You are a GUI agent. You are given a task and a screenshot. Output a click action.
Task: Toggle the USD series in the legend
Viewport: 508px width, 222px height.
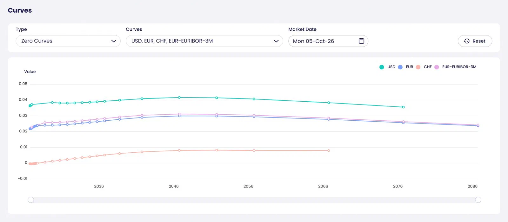(x=387, y=67)
